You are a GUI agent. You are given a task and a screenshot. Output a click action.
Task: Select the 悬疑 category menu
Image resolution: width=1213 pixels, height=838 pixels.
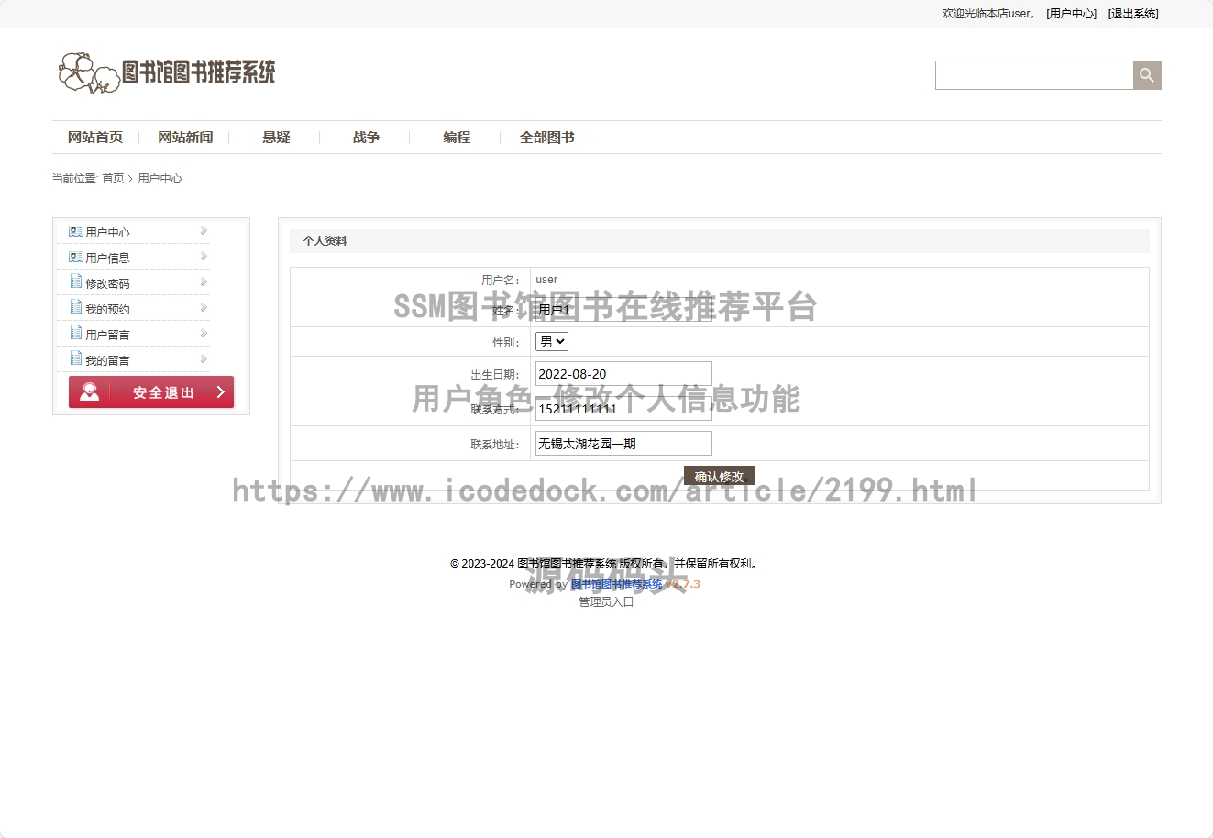[276, 138]
